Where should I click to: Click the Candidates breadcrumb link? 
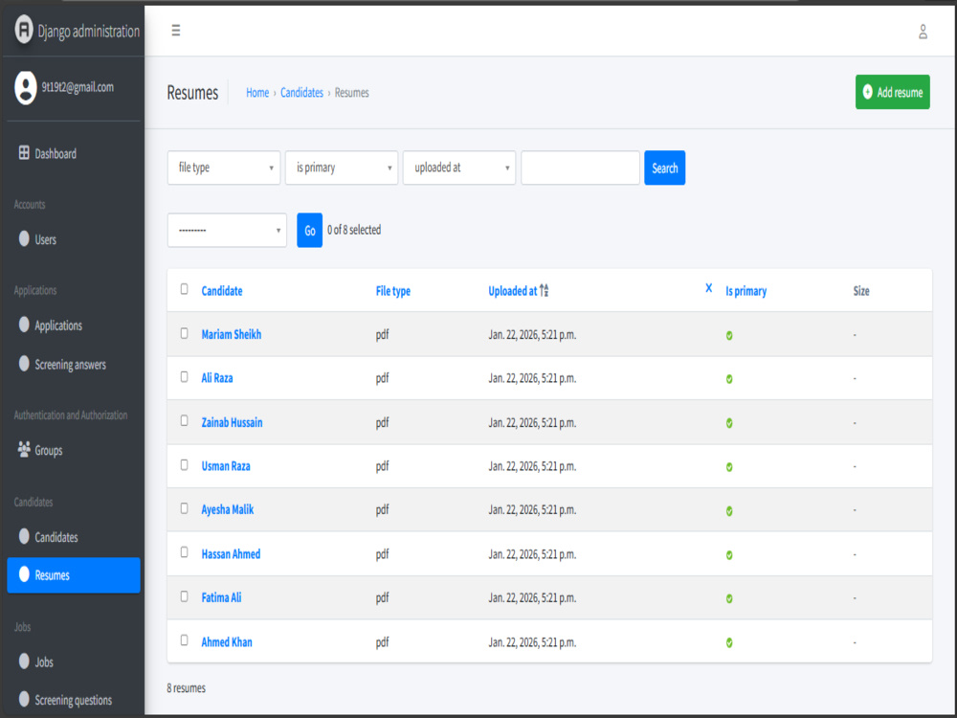click(x=302, y=93)
